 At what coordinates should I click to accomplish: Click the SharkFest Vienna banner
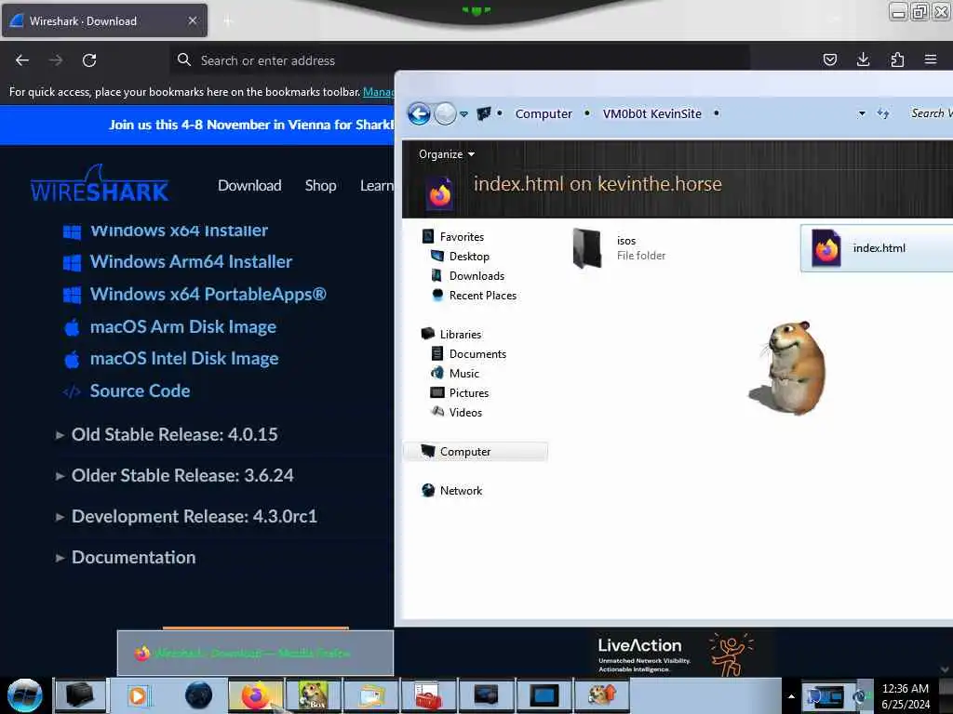197,126
